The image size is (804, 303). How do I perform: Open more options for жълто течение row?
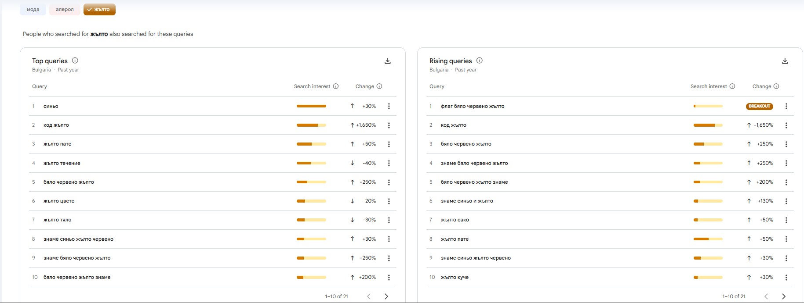[x=389, y=163]
